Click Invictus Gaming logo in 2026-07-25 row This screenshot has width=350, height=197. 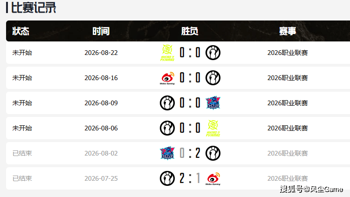(x=167, y=178)
